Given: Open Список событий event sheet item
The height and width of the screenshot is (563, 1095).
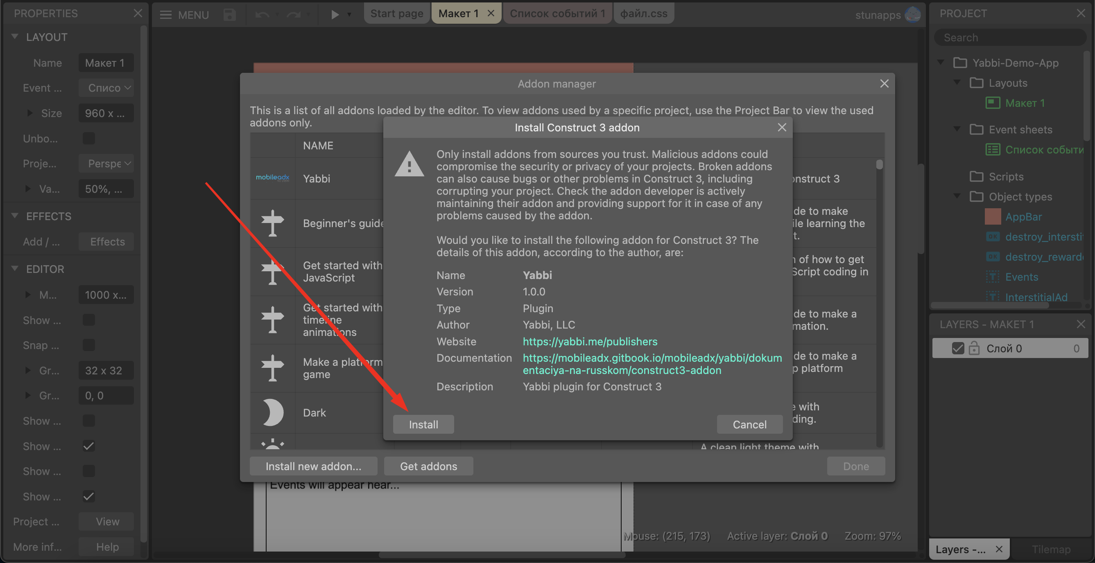Looking at the screenshot, I should point(1043,149).
